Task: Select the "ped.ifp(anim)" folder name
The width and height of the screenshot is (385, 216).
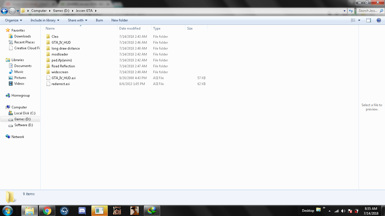Action: [62, 60]
